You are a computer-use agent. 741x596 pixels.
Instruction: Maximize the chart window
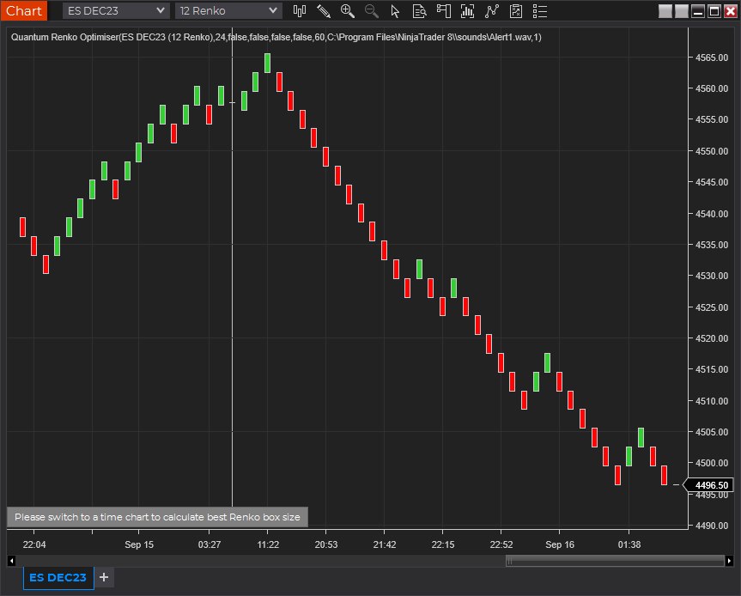[714, 11]
